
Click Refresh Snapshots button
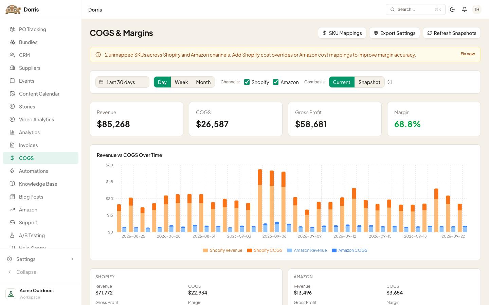(452, 33)
